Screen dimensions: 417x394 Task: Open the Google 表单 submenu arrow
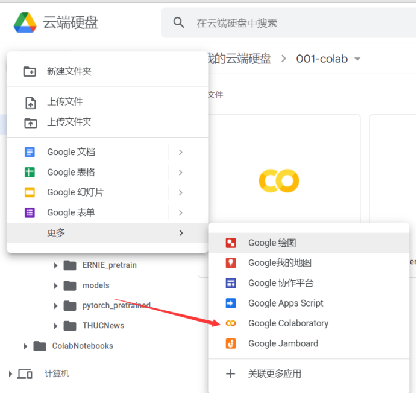click(x=181, y=213)
